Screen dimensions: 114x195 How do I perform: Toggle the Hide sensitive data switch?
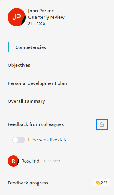click(x=19, y=140)
